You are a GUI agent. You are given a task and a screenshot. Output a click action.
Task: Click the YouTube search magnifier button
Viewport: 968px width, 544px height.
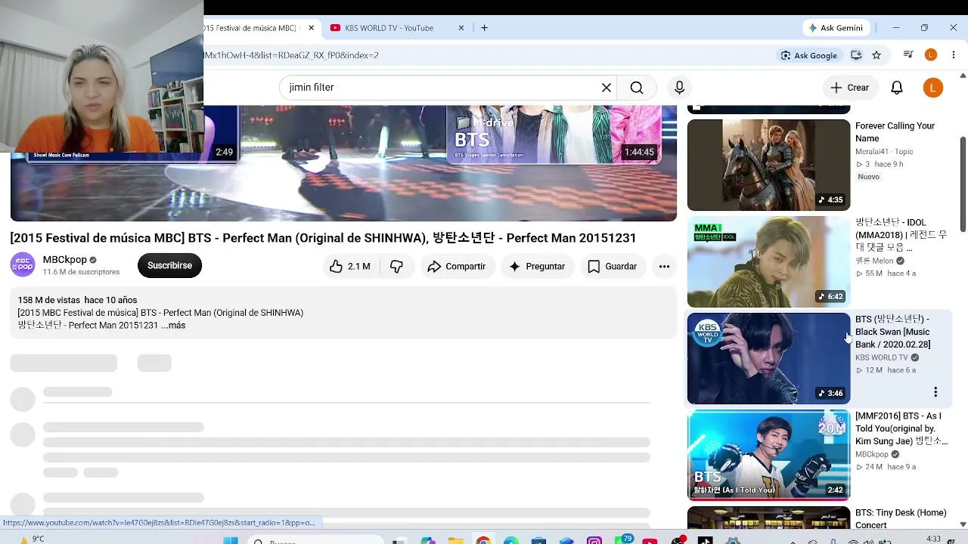(637, 88)
